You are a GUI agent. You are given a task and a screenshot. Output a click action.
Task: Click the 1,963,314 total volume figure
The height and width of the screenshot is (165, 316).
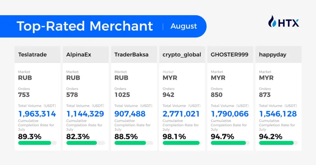pos(37,114)
